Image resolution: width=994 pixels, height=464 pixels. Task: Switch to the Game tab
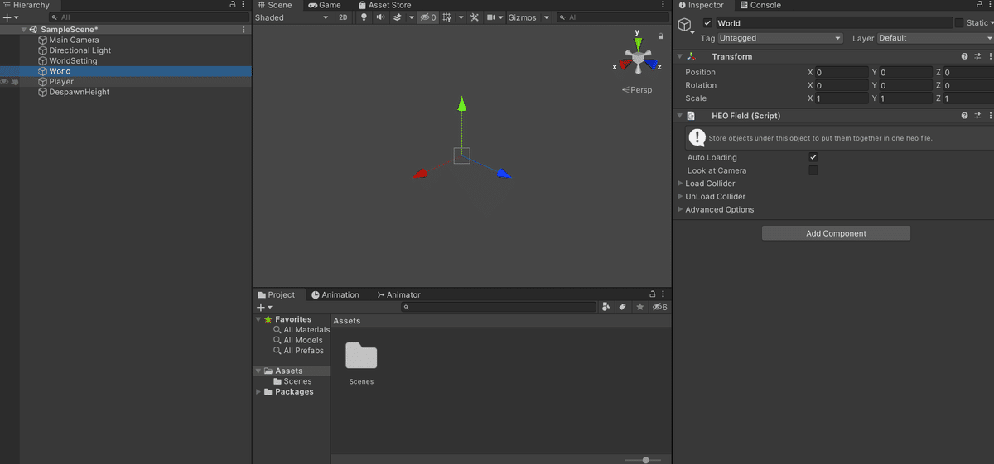pos(324,5)
